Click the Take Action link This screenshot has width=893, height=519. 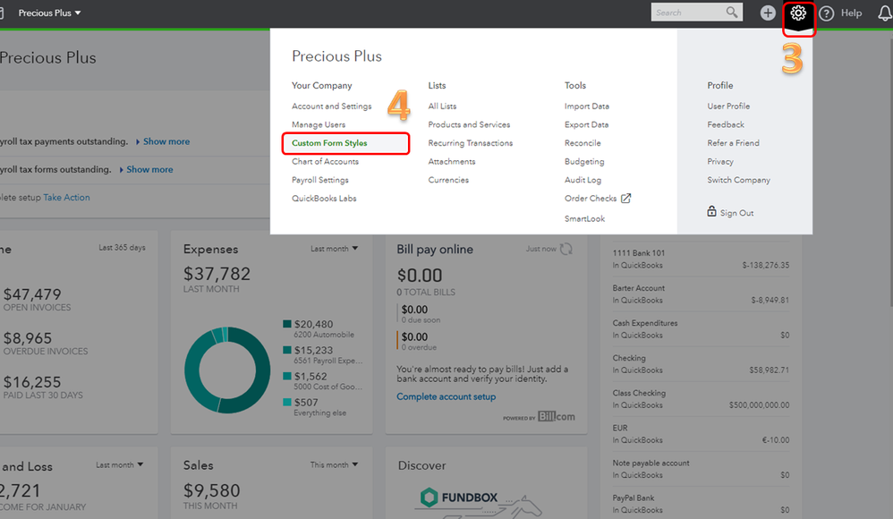(x=66, y=197)
